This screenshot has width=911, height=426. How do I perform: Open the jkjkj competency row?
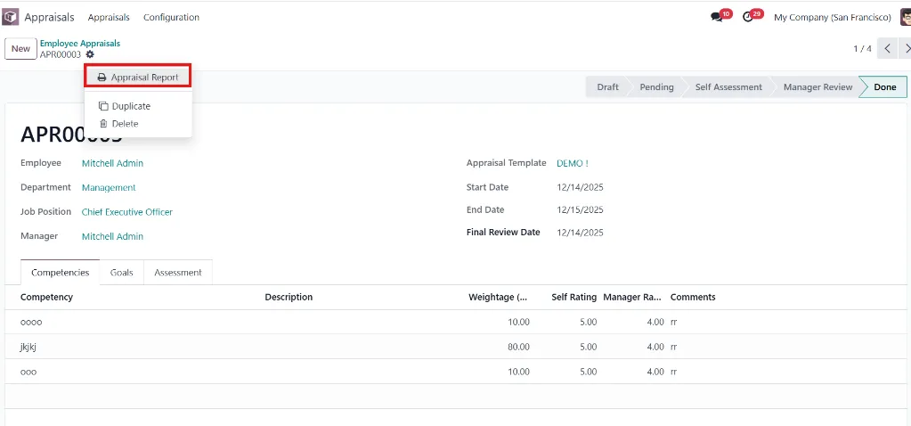click(x=456, y=347)
